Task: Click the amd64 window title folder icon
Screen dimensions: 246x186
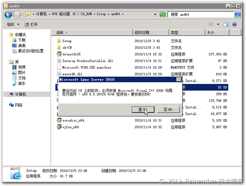Action: 6,6
